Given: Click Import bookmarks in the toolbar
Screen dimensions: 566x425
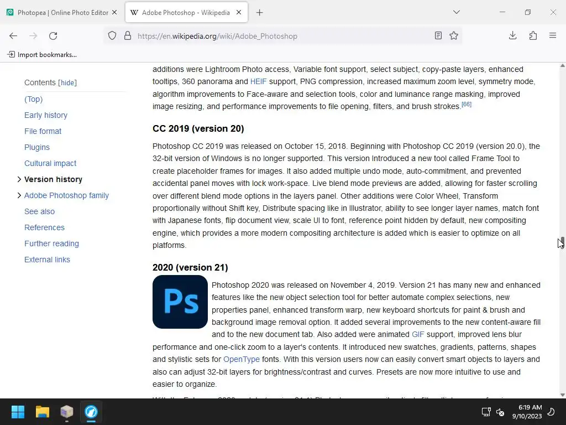Looking at the screenshot, I should point(42,55).
